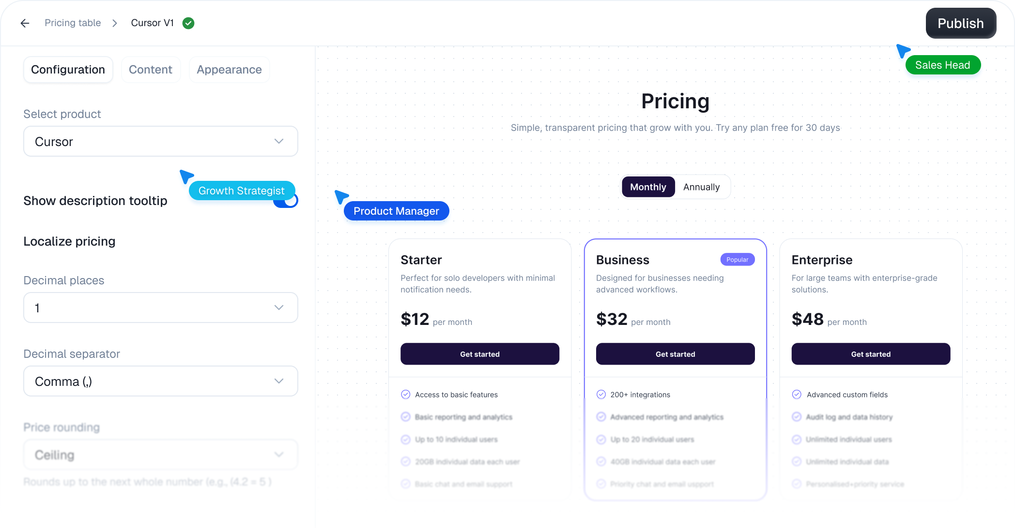1015x528 pixels.
Task: Click the Popular badge on Business plan
Action: tap(737, 259)
